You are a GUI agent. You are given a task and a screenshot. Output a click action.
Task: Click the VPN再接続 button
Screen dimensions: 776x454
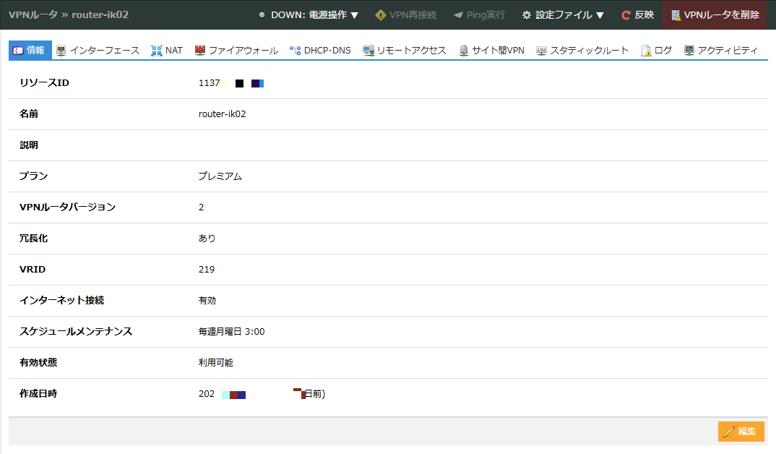pos(406,15)
